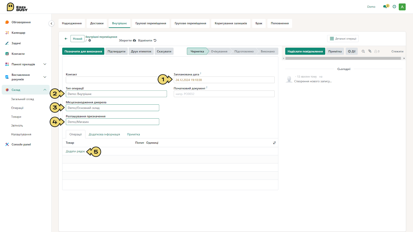Click the search magnifier icon in chatter
The width and height of the screenshot is (413, 232).
click(363, 51)
